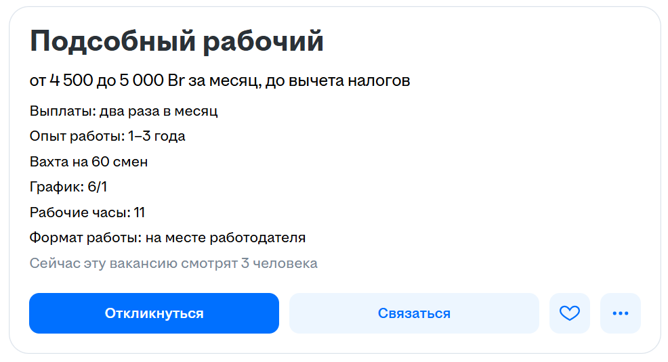Click the Br currency symbol in salary
Screen dimensions: 668x362
[176, 81]
